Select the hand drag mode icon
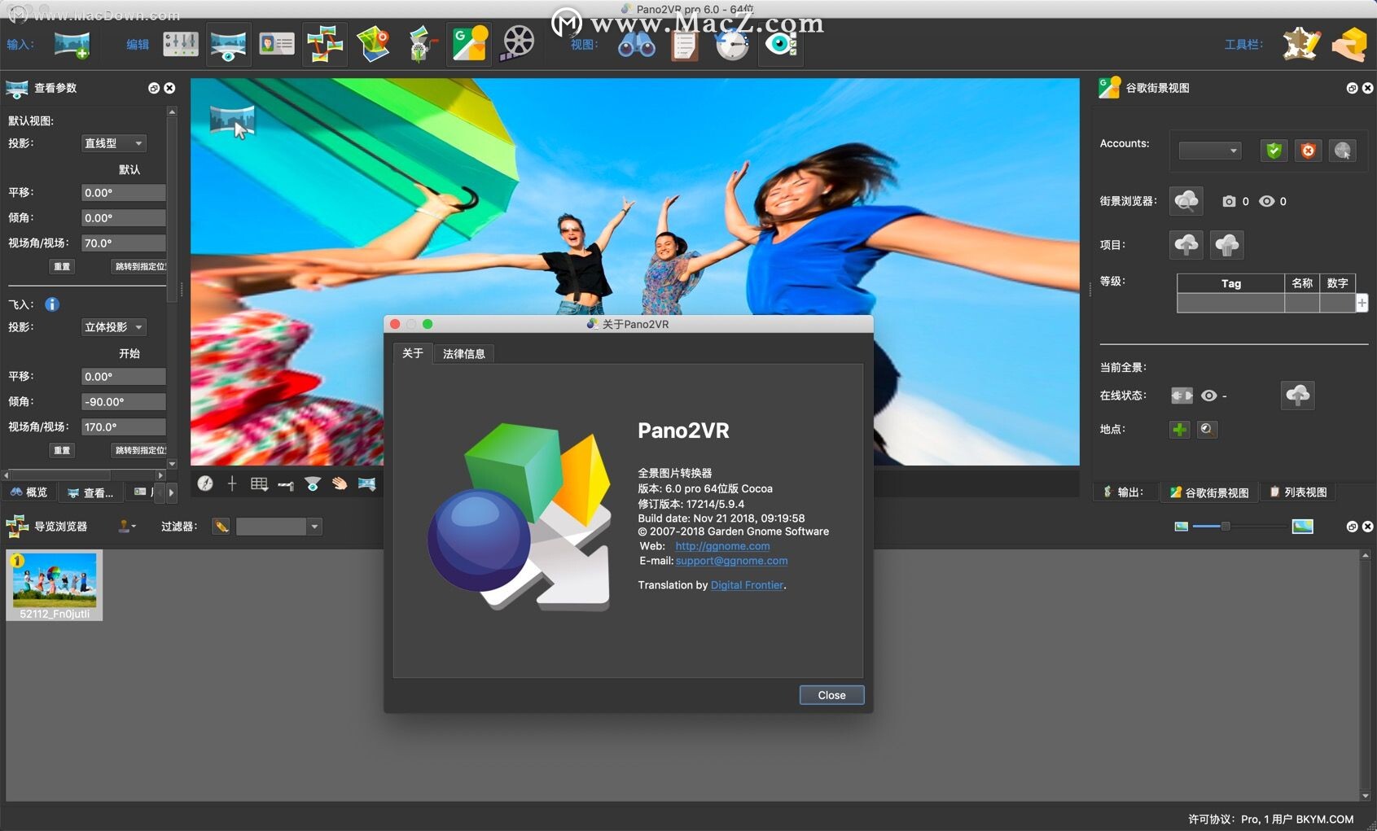 pos(340,483)
